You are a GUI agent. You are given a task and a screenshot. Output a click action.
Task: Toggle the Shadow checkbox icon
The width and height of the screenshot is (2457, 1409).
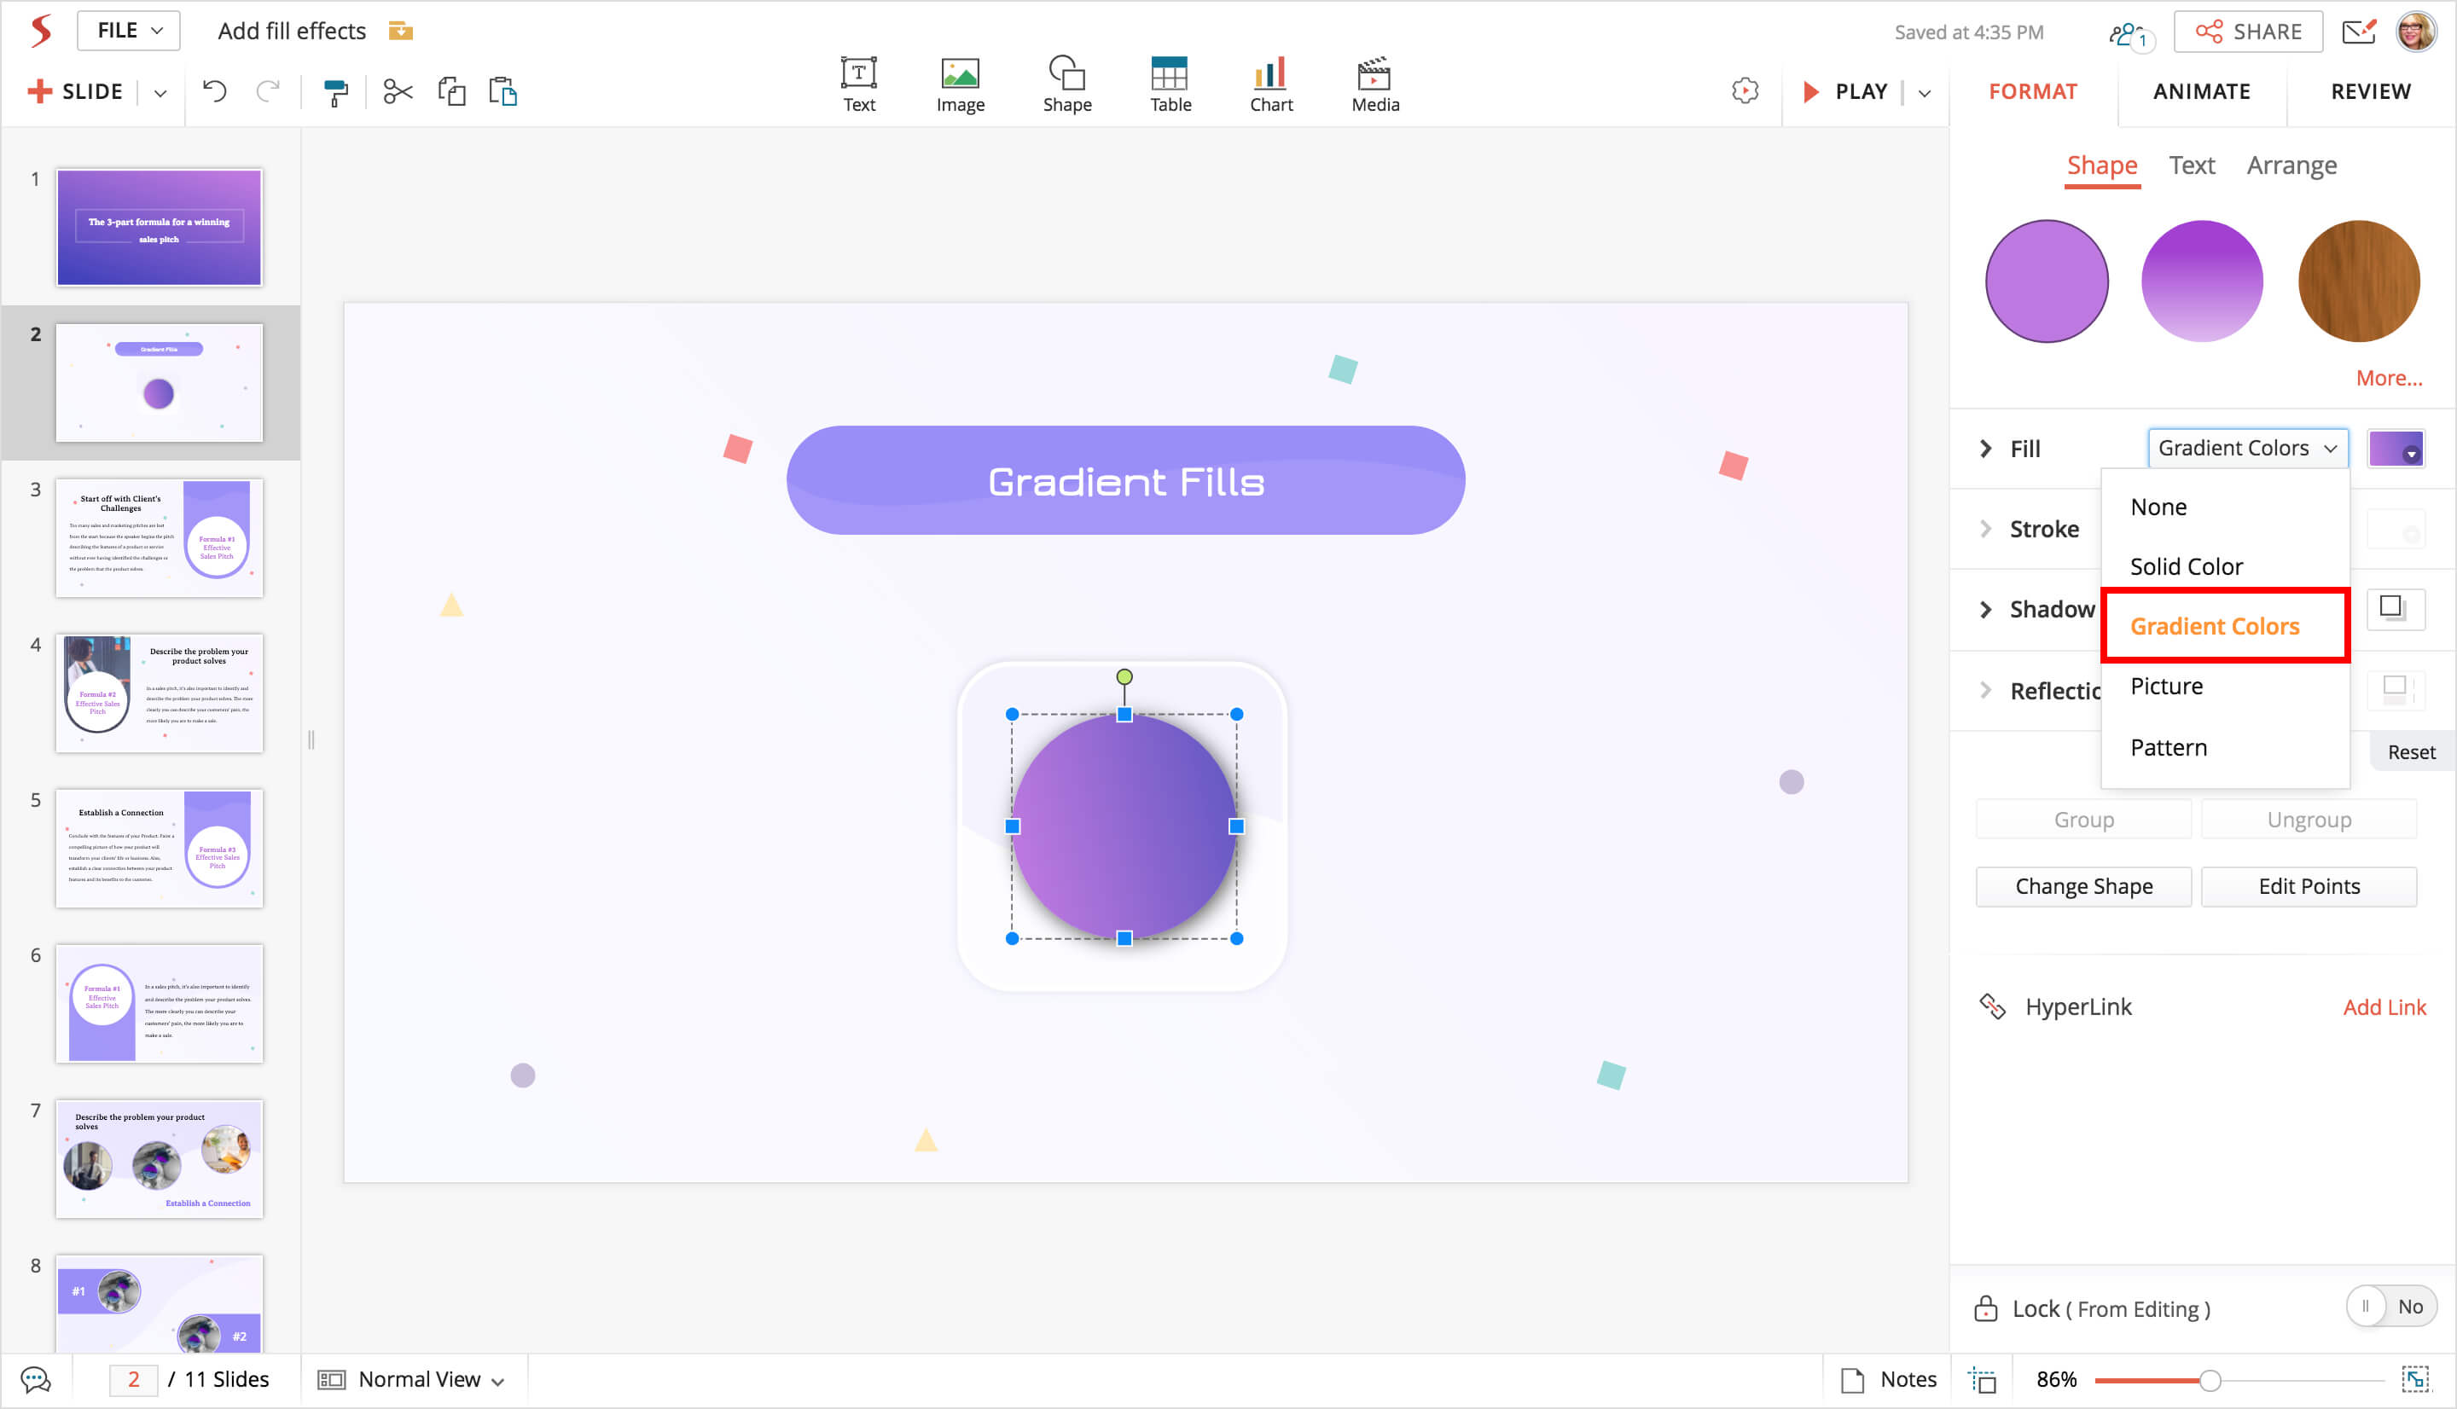point(2393,609)
